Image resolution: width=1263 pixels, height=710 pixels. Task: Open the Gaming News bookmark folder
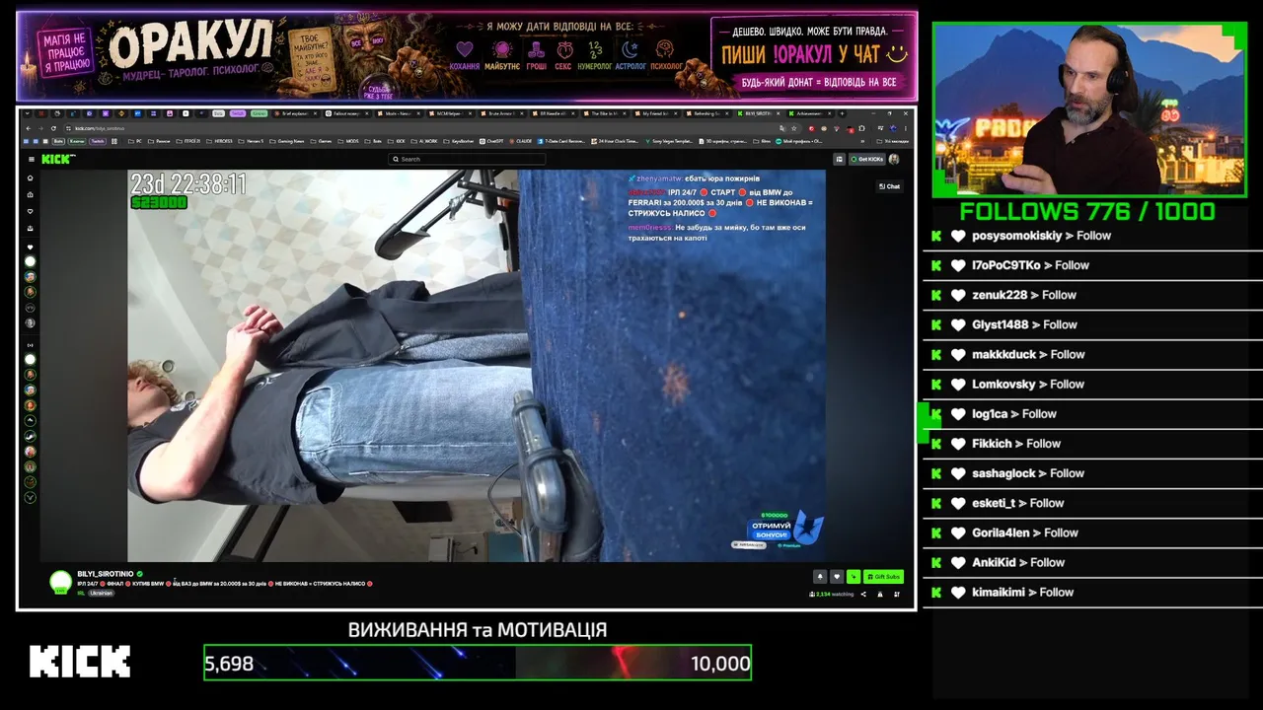point(287,141)
